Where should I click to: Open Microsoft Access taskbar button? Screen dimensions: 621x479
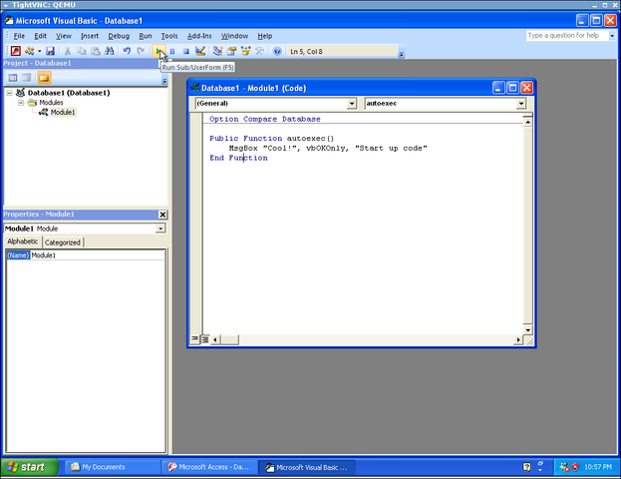(209, 467)
